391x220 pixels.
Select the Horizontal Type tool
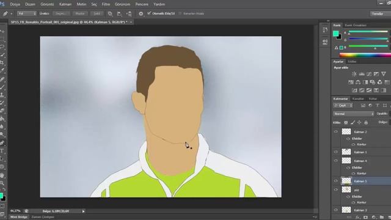pyautogui.click(x=2, y=151)
